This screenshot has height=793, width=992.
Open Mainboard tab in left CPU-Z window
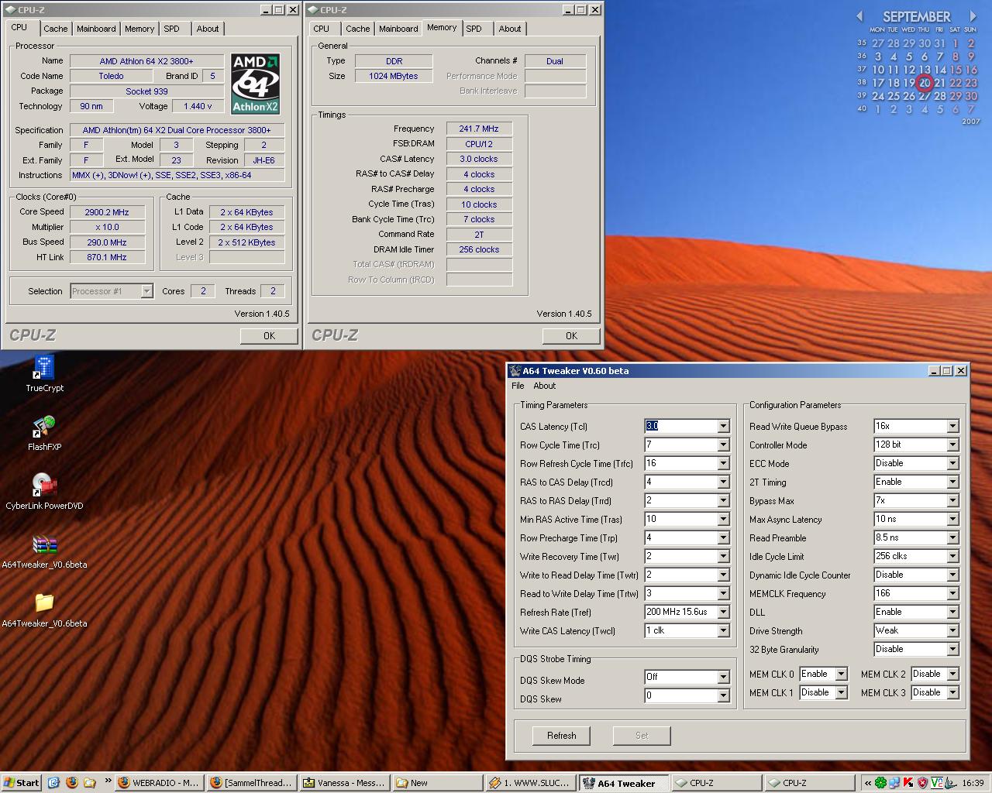coord(96,29)
